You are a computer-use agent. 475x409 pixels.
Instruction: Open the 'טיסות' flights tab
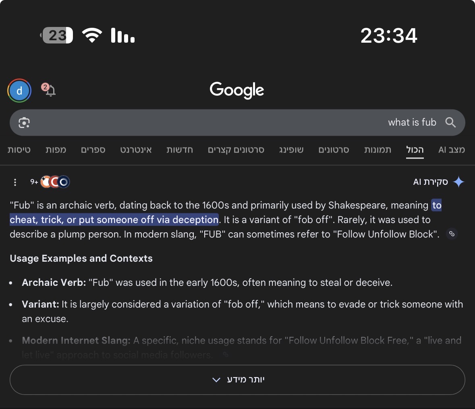click(19, 150)
